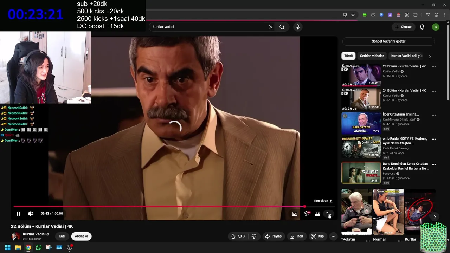The height and width of the screenshot is (253, 450).
Task: Open the green S account avatar
Action: coord(436,27)
